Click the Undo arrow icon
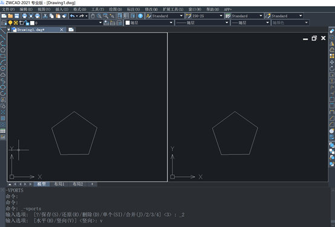 [x=72, y=16]
